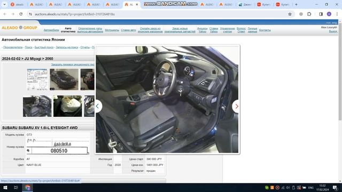This screenshot has height=192, width=342.
Task: Open the volume control in system tray
Action: click(x=288, y=188)
